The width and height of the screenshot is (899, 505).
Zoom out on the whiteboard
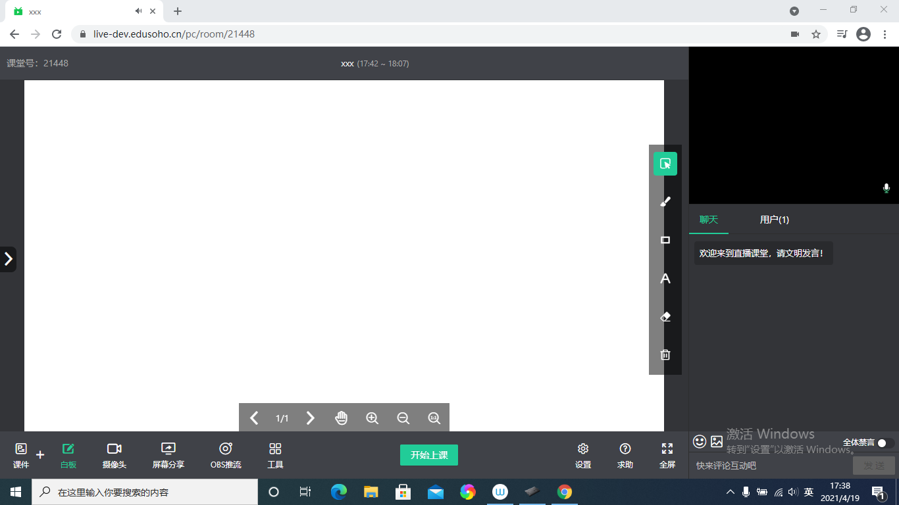pyautogui.click(x=403, y=418)
